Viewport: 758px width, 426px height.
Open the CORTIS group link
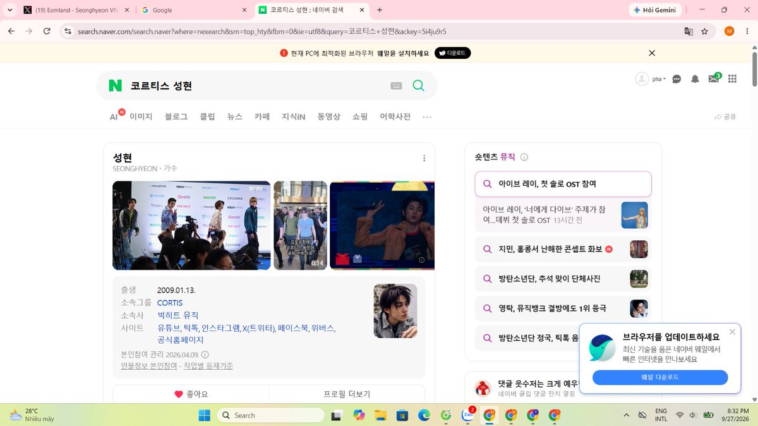pos(170,303)
